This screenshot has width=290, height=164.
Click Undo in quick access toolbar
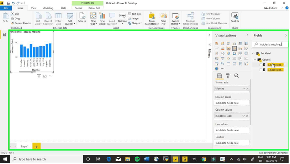point(13,3)
